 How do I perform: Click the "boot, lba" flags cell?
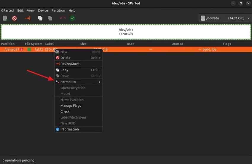click(x=210, y=49)
